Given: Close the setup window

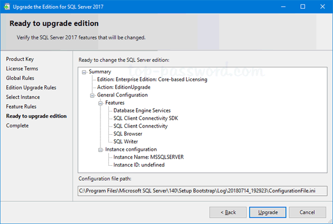Looking at the screenshot, I should pos(322,7).
